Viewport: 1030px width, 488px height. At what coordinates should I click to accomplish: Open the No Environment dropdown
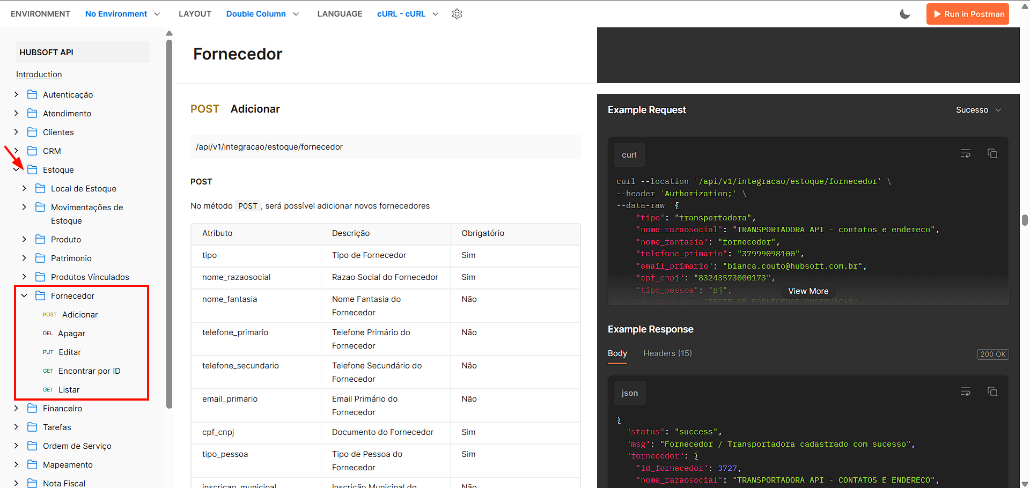pyautogui.click(x=122, y=14)
